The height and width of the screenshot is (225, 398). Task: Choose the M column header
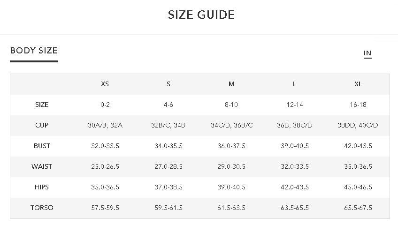point(231,84)
